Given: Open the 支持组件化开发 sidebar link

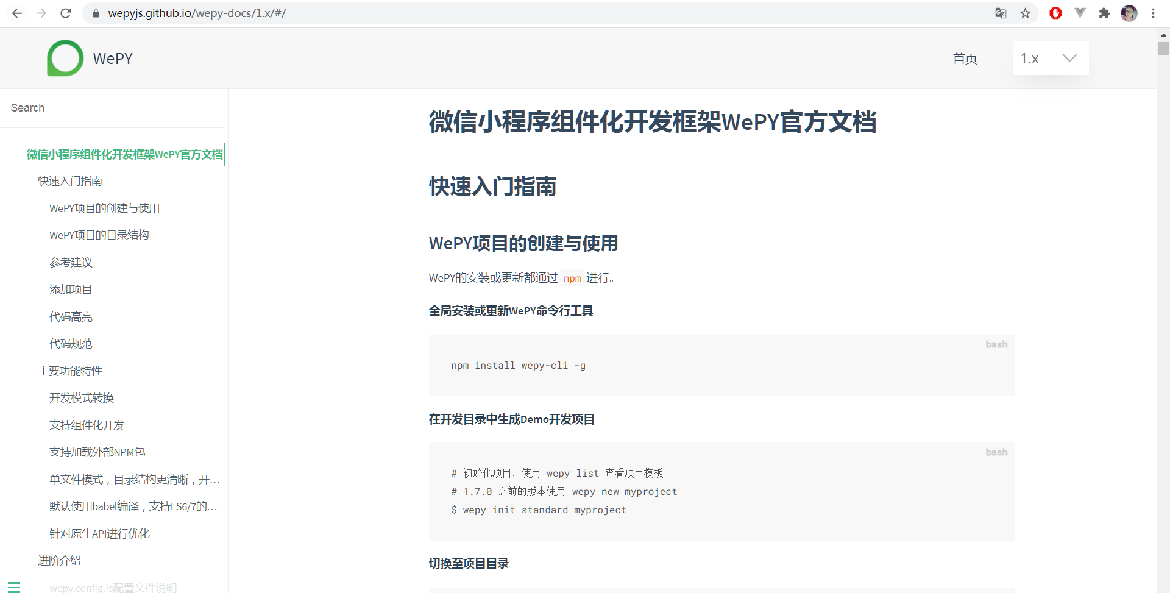Looking at the screenshot, I should (87, 425).
